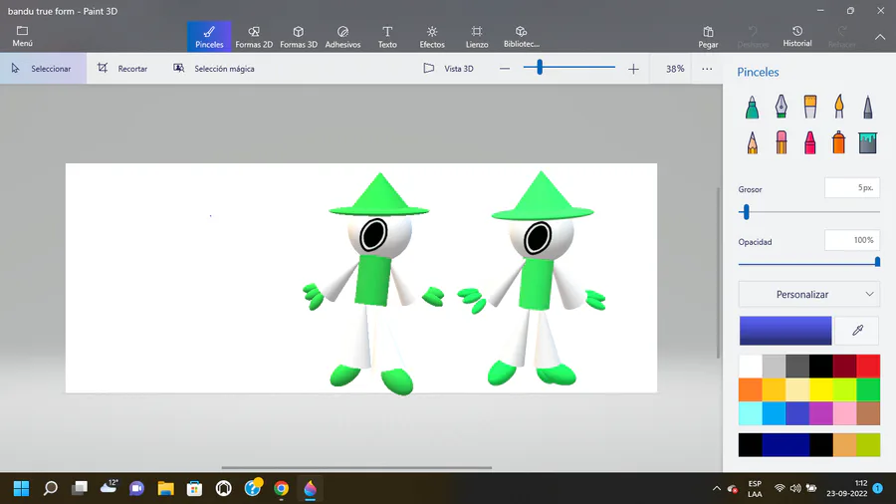Click the Pegar clipboard icon

[x=708, y=32]
